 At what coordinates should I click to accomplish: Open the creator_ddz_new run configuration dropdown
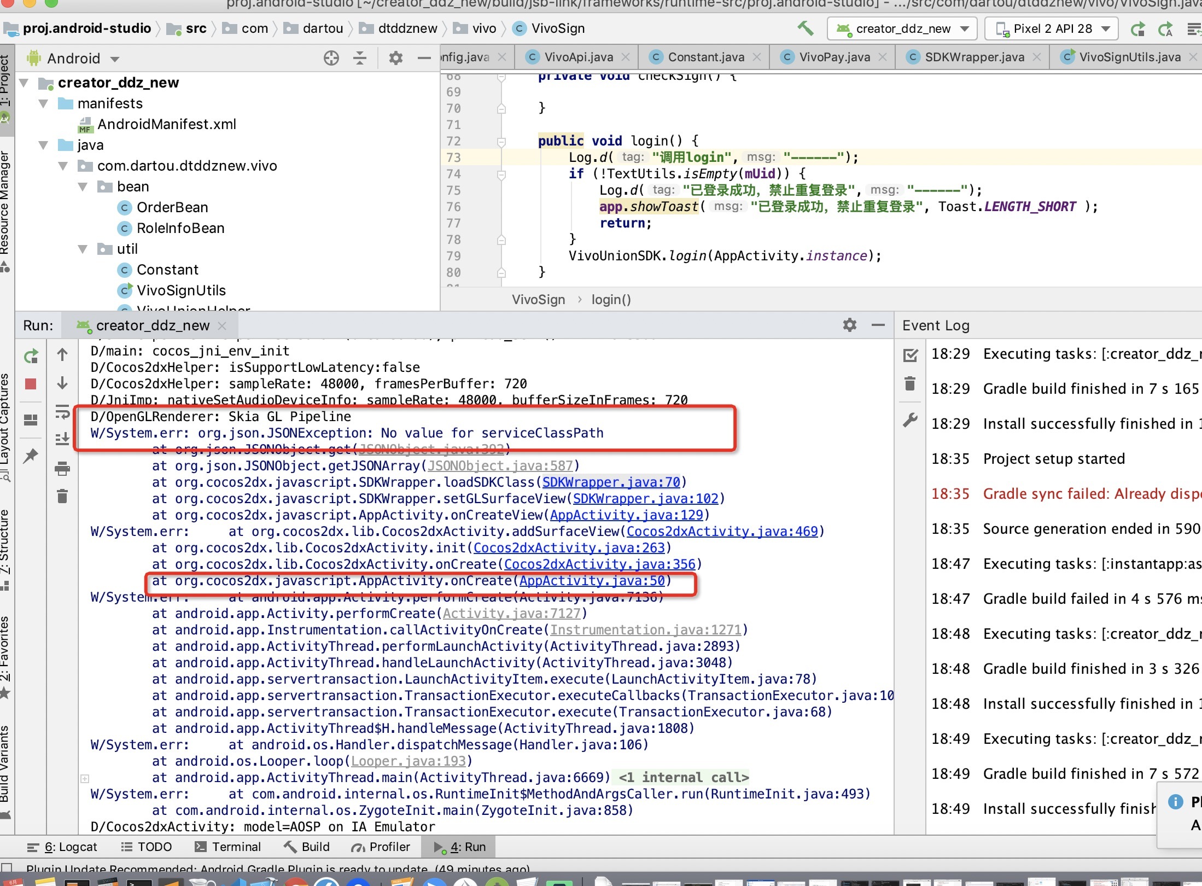pyautogui.click(x=903, y=28)
